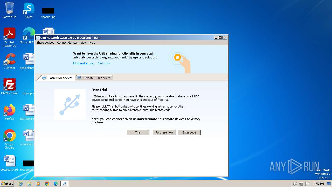Screen dimensions: 332x187
Task: Click the Action Center flag icon
Action: (307, 184)
